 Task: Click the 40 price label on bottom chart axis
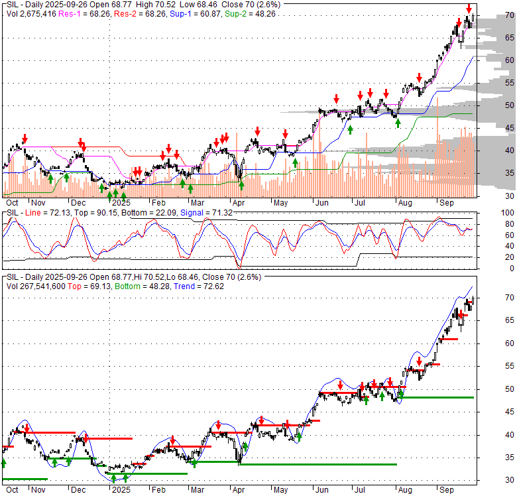pos(510,434)
